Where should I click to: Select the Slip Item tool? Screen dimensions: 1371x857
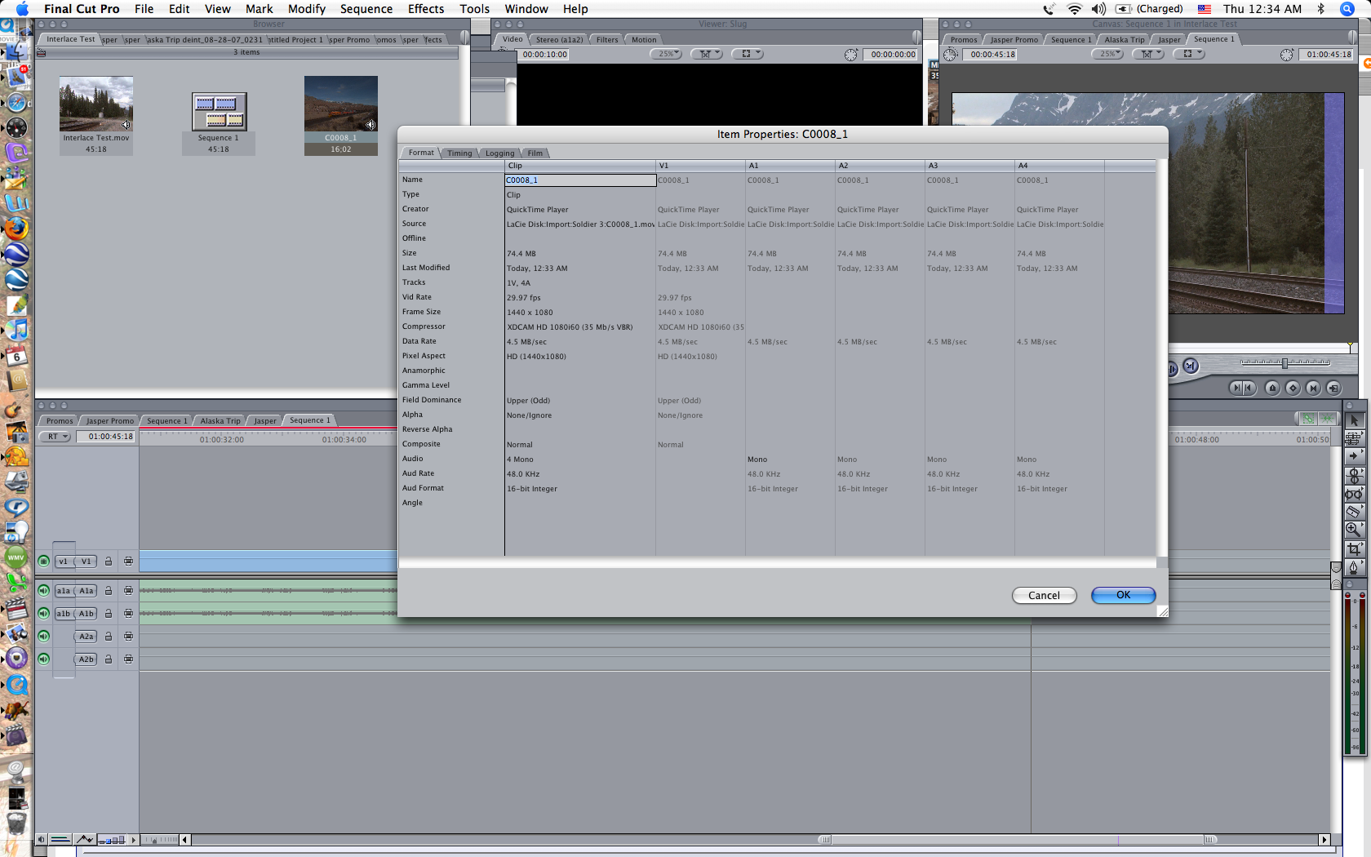tap(1354, 493)
